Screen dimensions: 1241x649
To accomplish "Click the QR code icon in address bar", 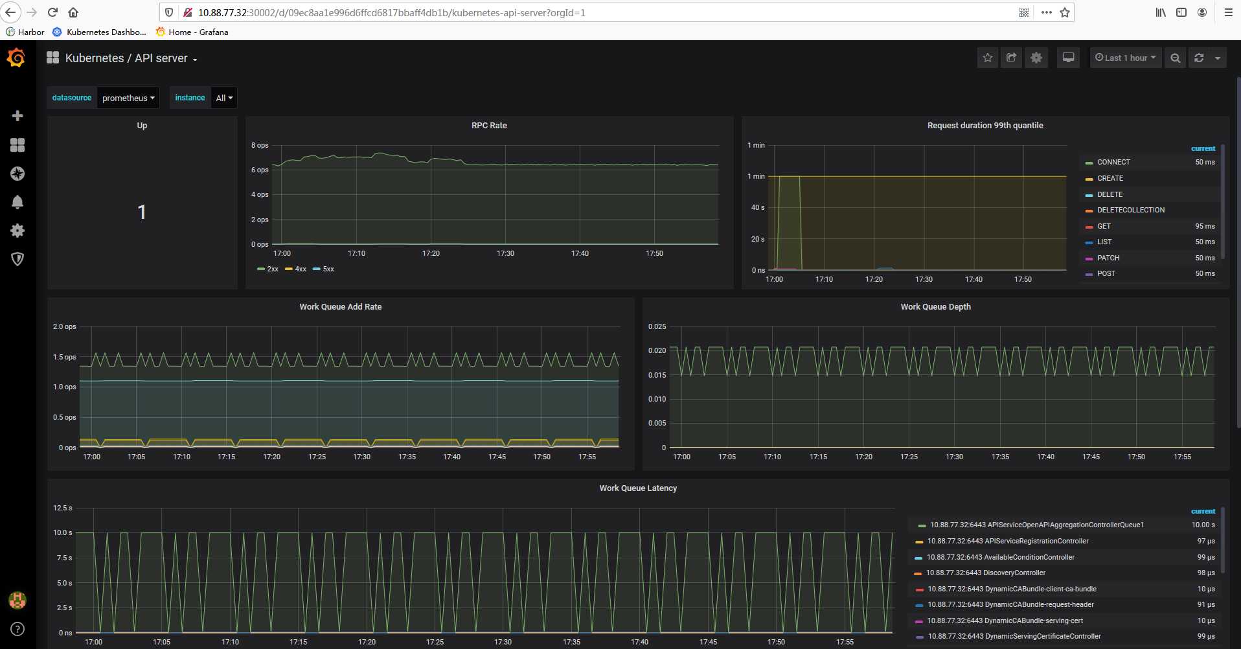I will click(x=1024, y=12).
